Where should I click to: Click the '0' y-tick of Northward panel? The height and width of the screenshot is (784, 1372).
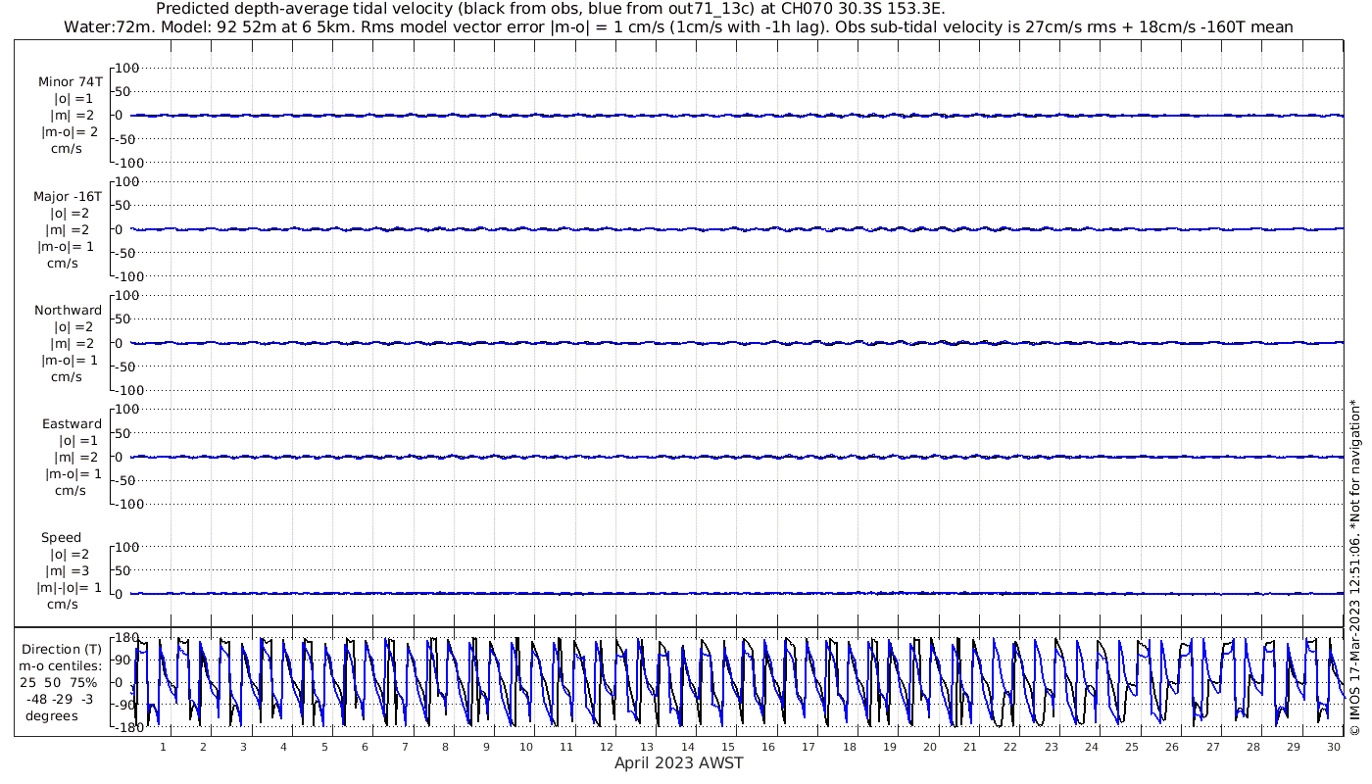tap(118, 343)
